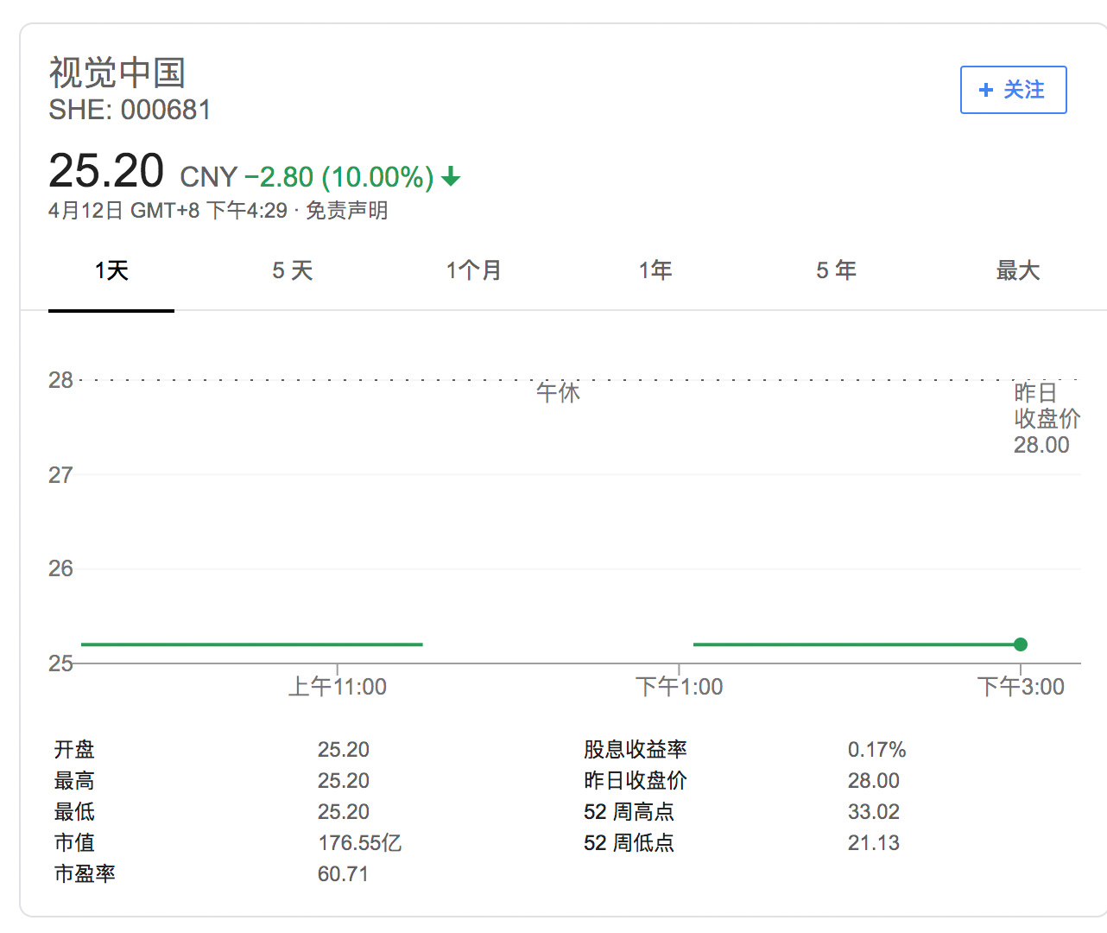Click the 午休 label on chart
This screenshot has width=1107, height=933.
click(558, 392)
